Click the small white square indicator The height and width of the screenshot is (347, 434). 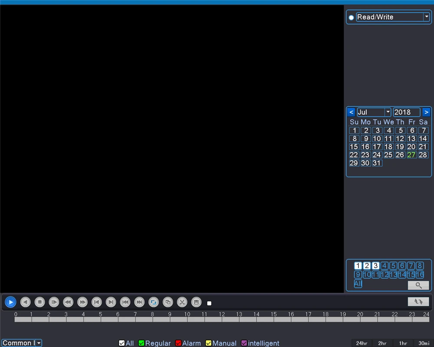pyautogui.click(x=209, y=303)
